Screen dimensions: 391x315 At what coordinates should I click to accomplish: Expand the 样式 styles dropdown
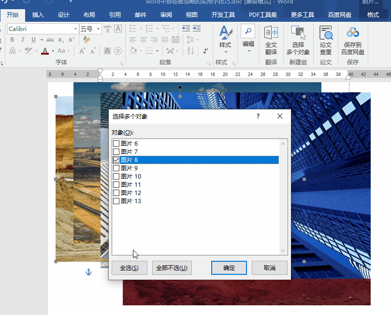pyautogui.click(x=225, y=51)
